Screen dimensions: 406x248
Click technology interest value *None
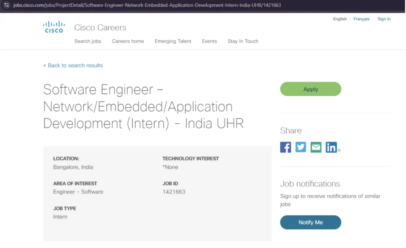(170, 167)
